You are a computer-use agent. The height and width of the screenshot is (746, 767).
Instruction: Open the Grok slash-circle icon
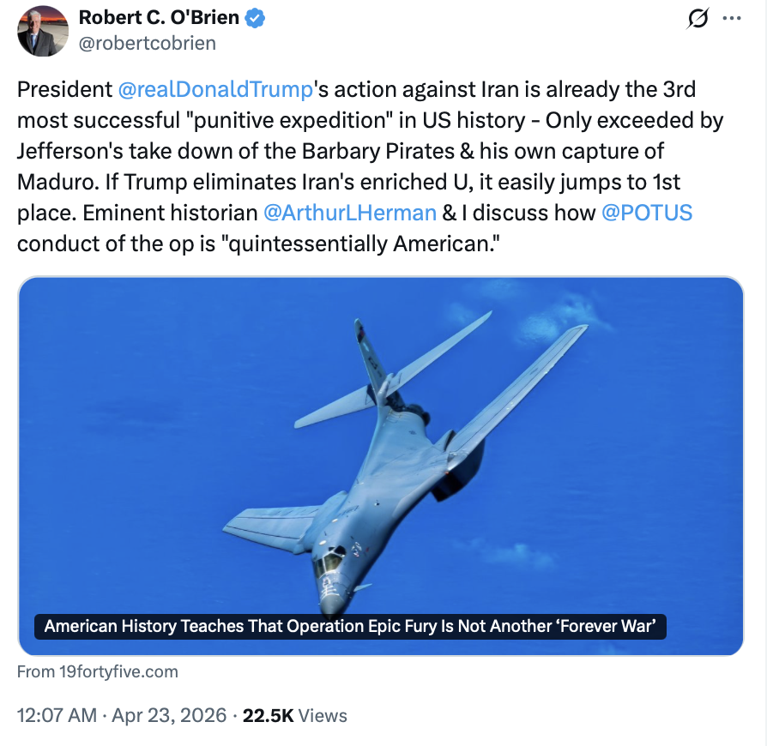click(697, 19)
